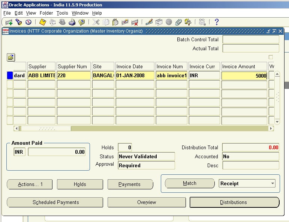The image size is (289, 222).
Task: Click the Amount Paid value 0.00
Action: [x=57, y=152]
